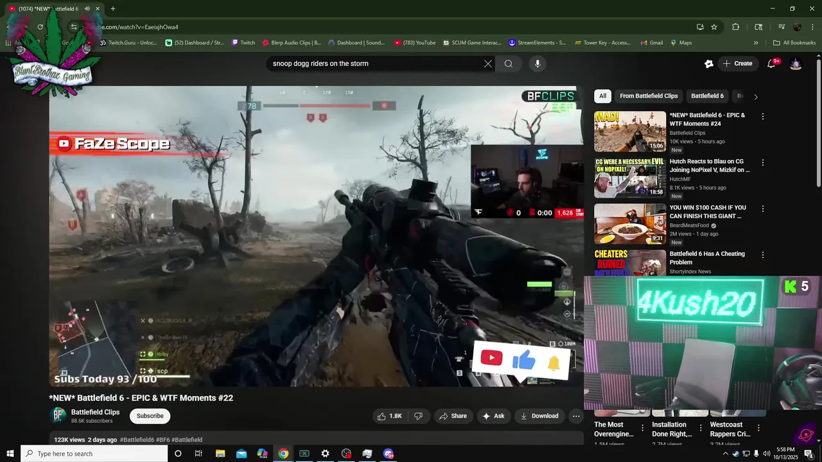822x462 pixels.
Task: Dislike the video with thumbs down
Action: (x=418, y=416)
